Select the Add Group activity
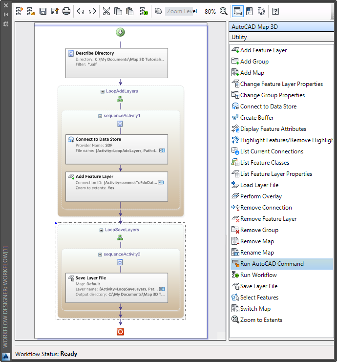Image resolution: width=337 pixels, height=362 pixels. [x=282, y=62]
